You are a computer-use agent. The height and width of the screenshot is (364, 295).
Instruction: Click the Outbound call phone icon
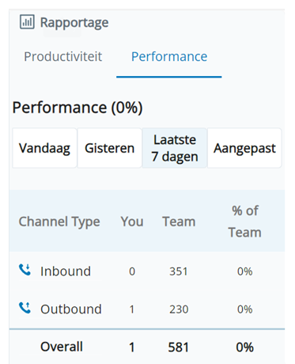[25, 308]
